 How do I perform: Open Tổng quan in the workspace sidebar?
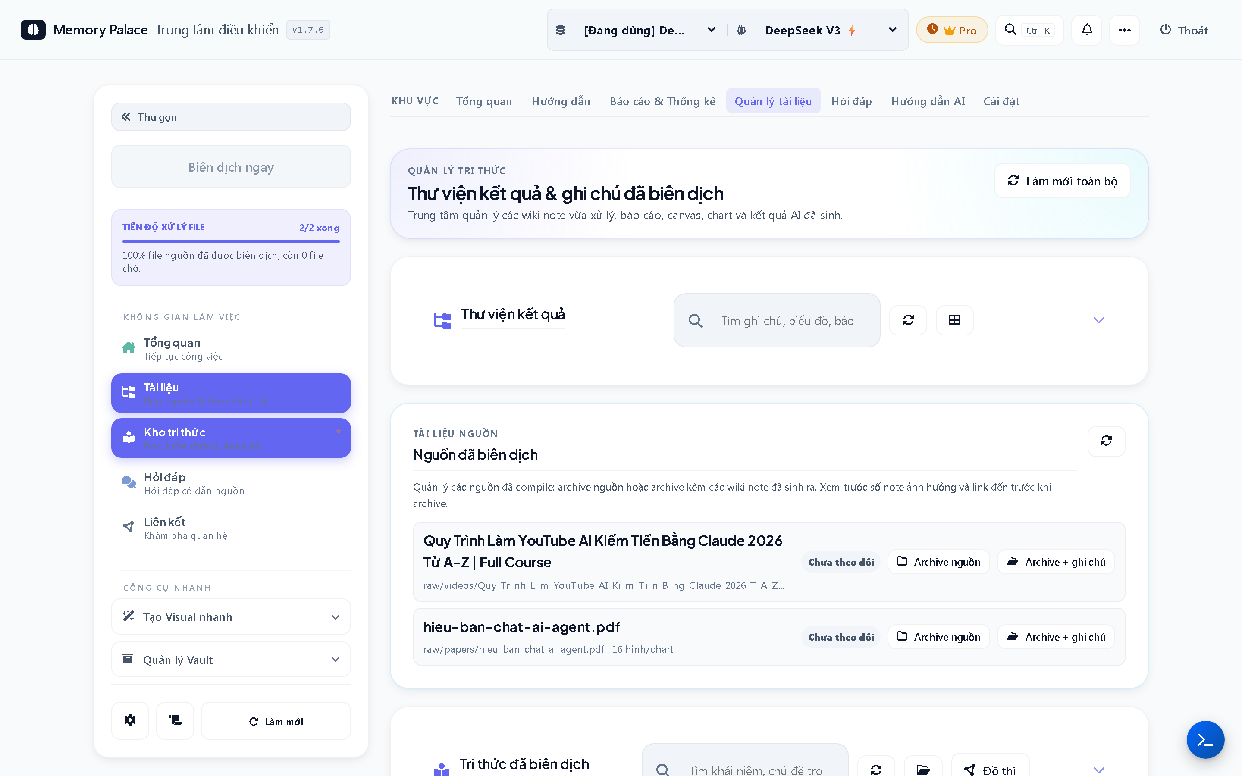(231, 348)
